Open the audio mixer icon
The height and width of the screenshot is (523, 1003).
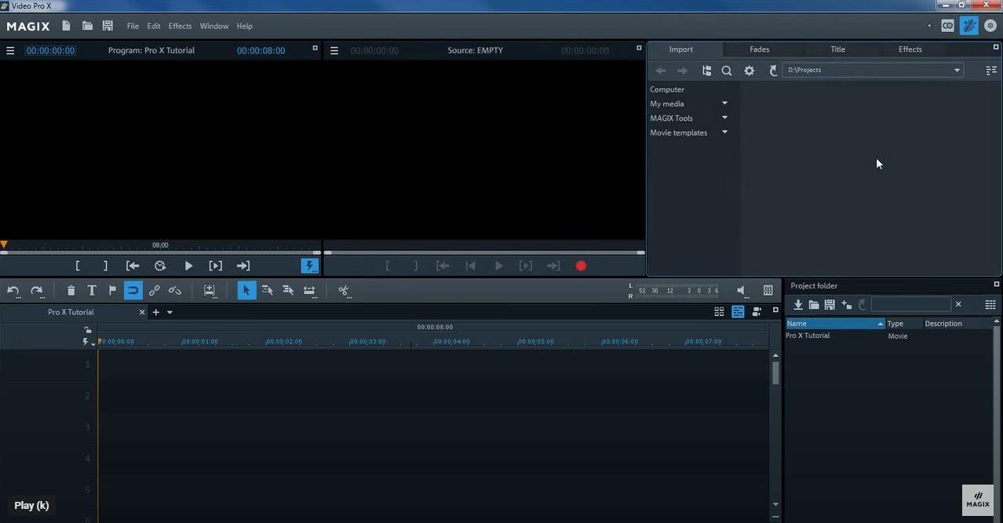pos(768,290)
